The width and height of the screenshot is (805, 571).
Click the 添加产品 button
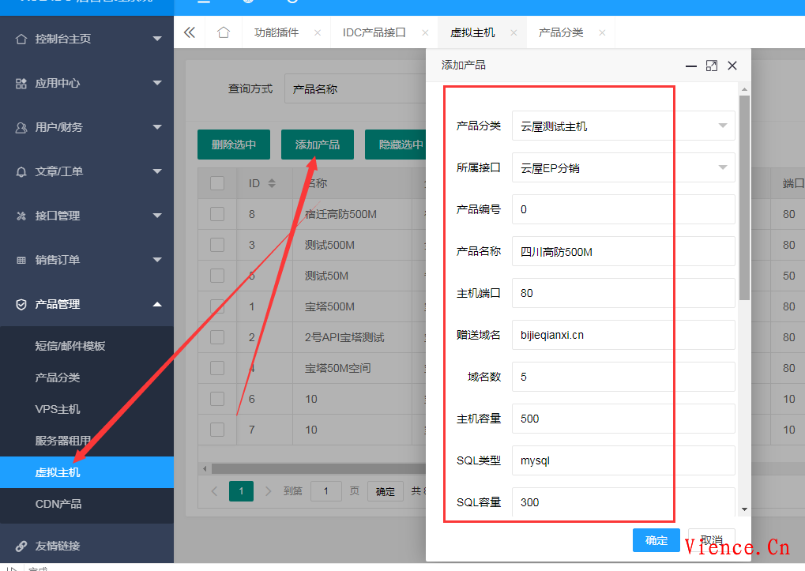317,144
